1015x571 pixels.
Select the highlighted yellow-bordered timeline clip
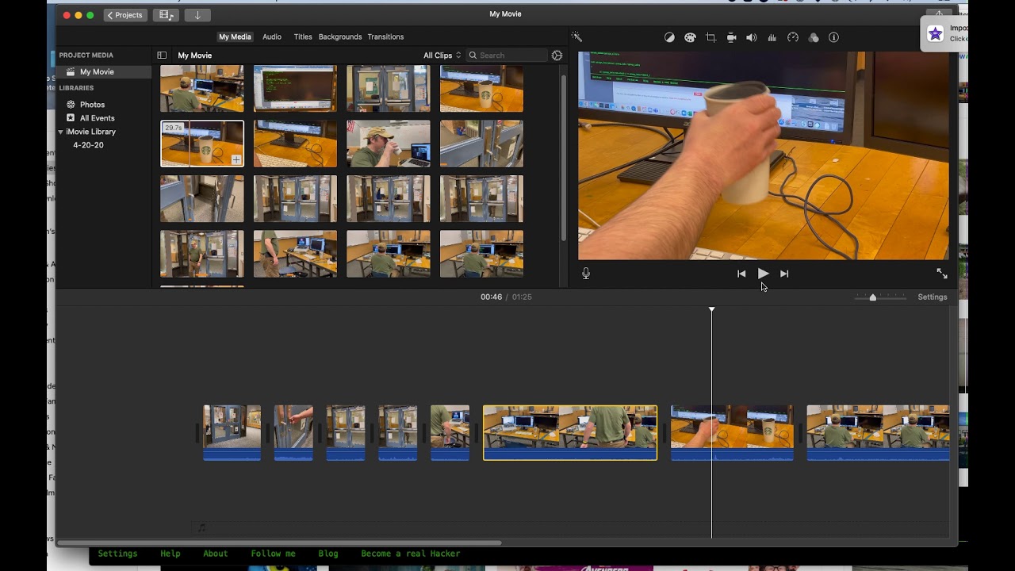click(x=570, y=433)
